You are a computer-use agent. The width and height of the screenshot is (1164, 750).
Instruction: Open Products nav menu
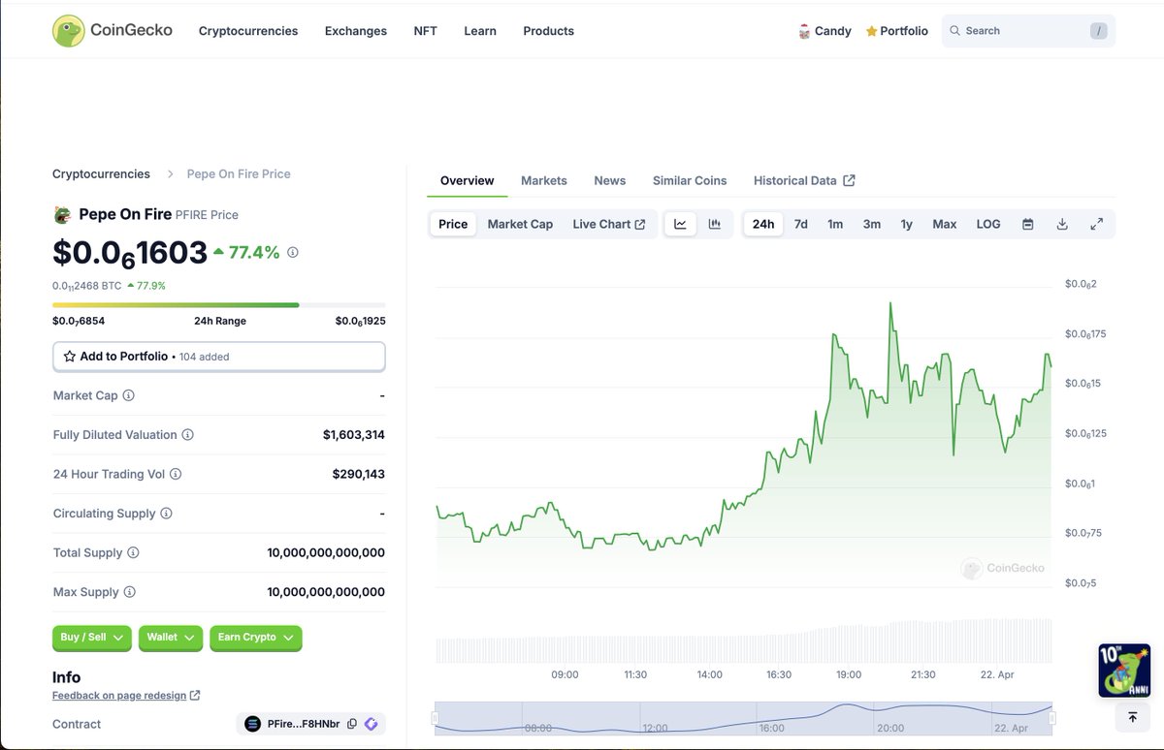pyautogui.click(x=549, y=31)
